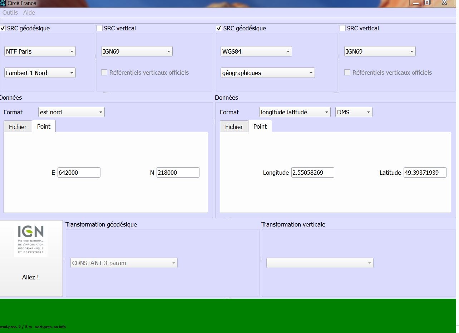Click the E coordinate input field

coord(79,173)
